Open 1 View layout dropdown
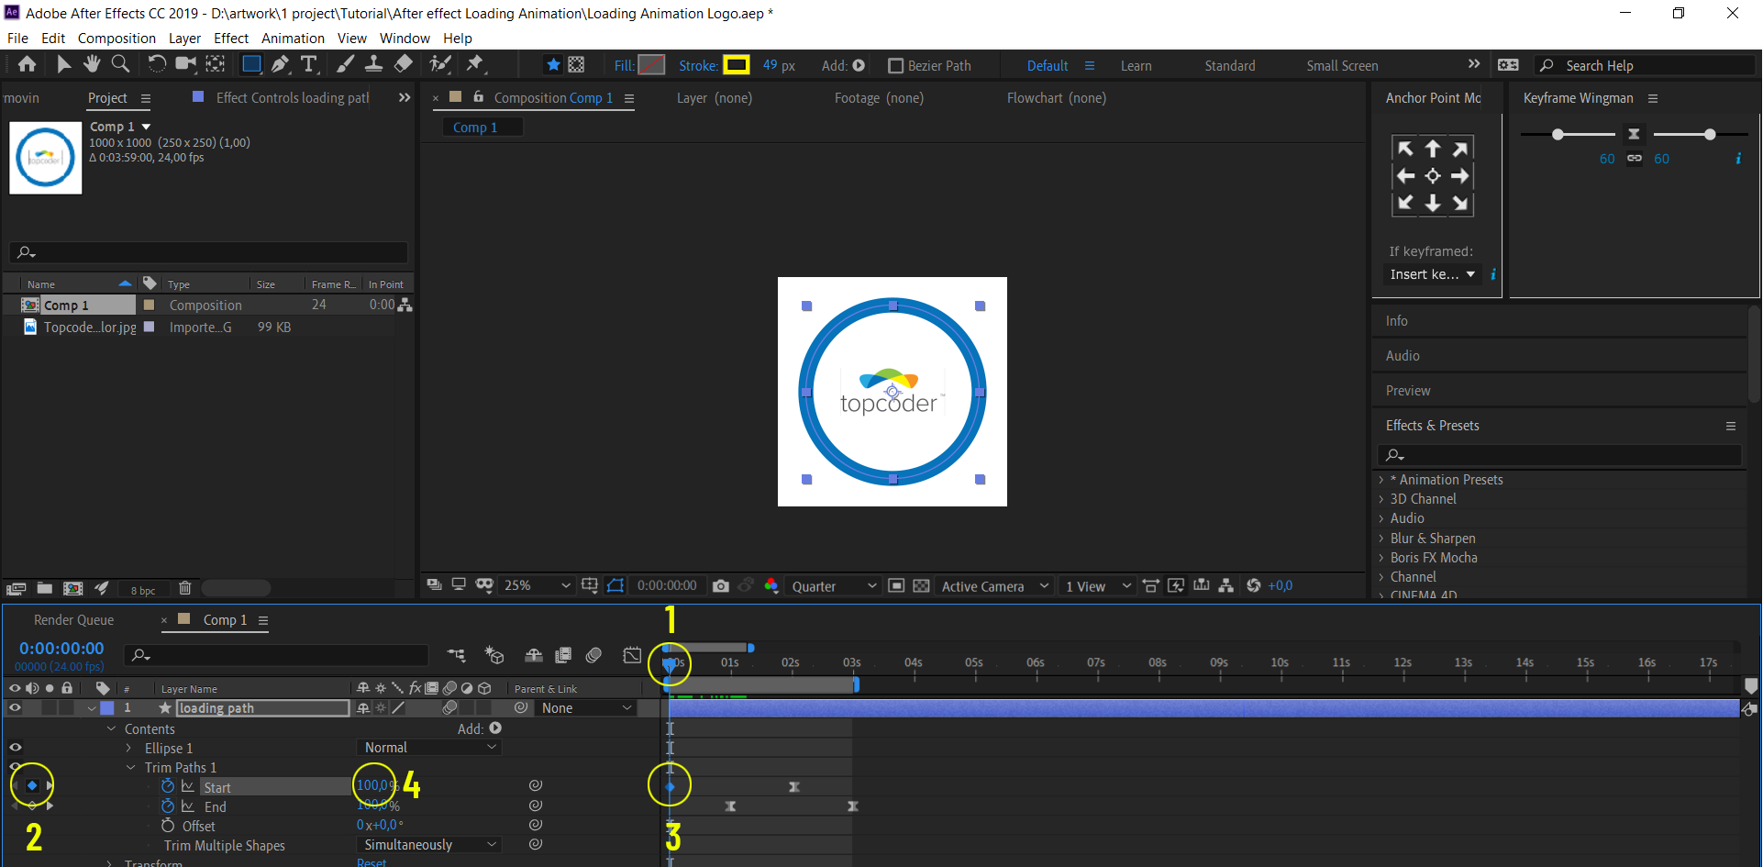This screenshot has height=867, width=1763. coord(1098,586)
